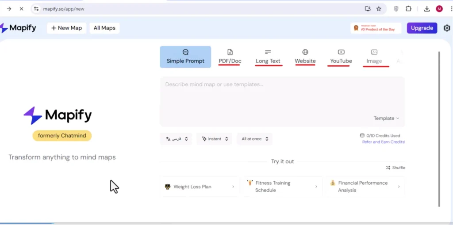The height and width of the screenshot is (225, 453).
Task: Open the browser extensions puzzle icon
Action: point(408,9)
